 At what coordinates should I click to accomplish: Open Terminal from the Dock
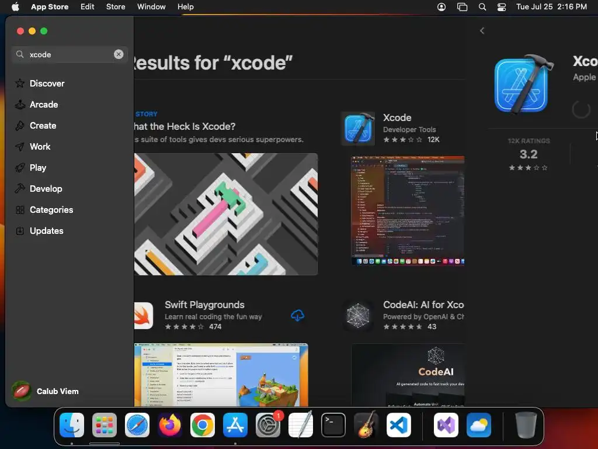(x=333, y=425)
